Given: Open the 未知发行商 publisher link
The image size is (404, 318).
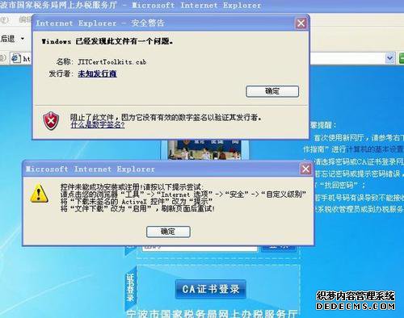Looking at the screenshot, I should 97,73.
